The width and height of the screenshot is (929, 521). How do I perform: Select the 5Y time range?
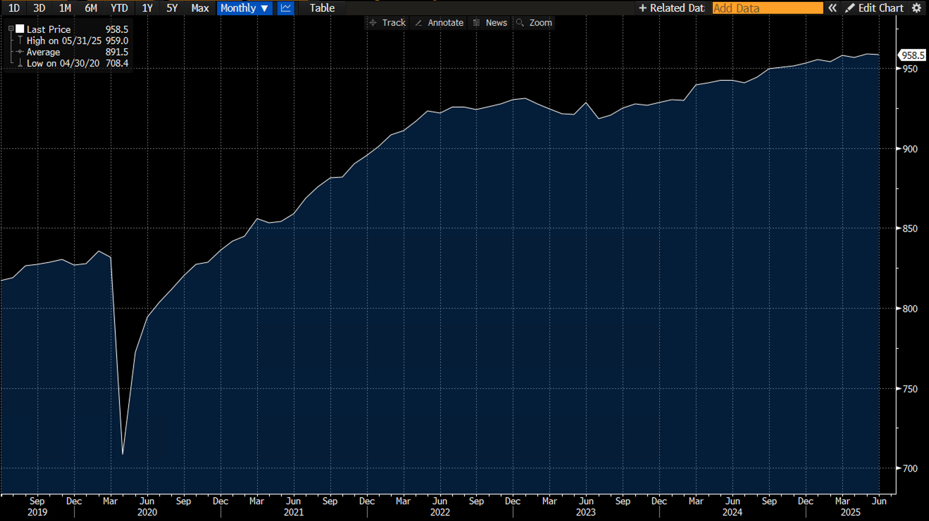click(x=172, y=8)
